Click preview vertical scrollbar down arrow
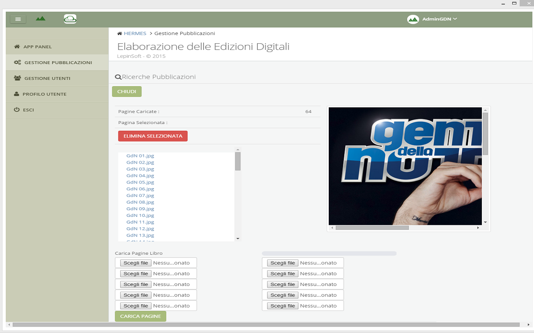 pyautogui.click(x=485, y=222)
